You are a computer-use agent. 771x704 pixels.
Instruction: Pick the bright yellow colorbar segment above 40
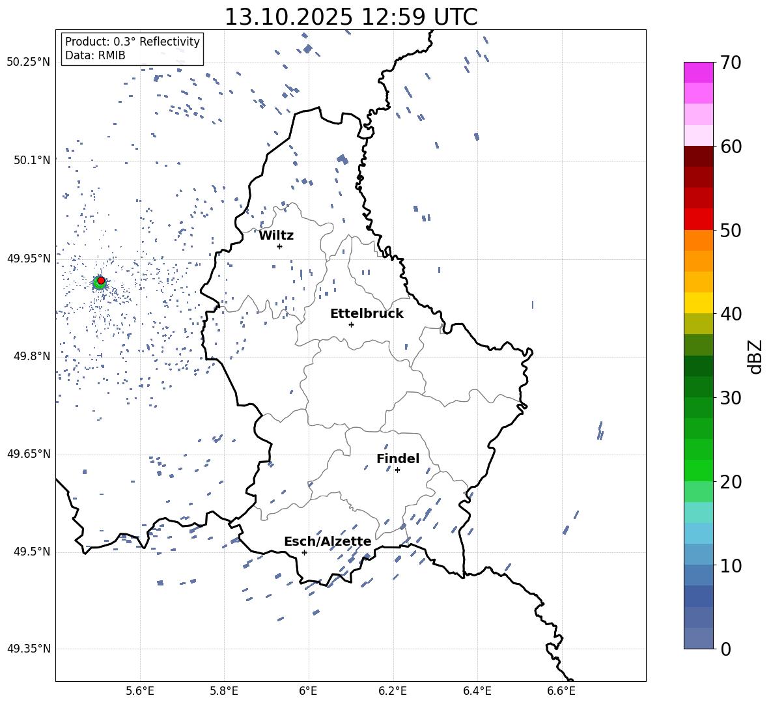pyautogui.click(x=698, y=303)
